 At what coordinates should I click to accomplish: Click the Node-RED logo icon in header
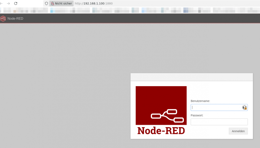click(3, 19)
